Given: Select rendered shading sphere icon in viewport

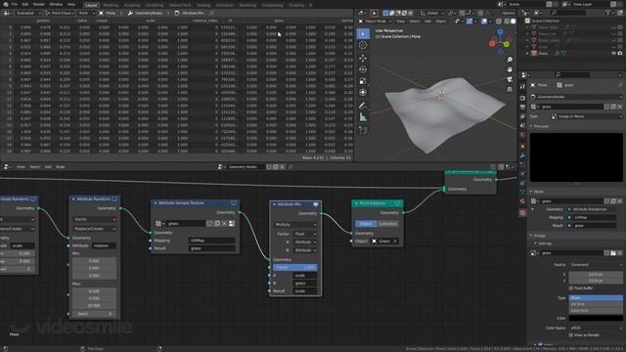Looking at the screenshot, I should tap(514, 21).
